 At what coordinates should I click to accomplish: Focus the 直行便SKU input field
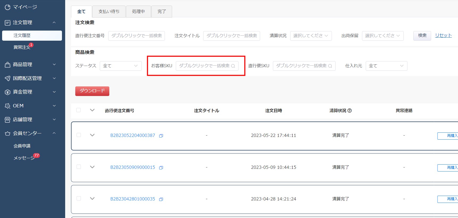(x=304, y=66)
